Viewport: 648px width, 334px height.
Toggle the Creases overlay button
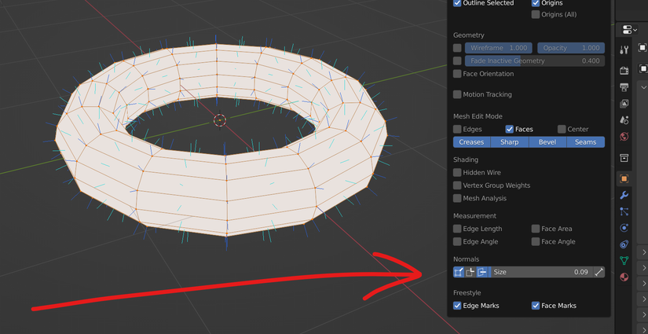[471, 142]
